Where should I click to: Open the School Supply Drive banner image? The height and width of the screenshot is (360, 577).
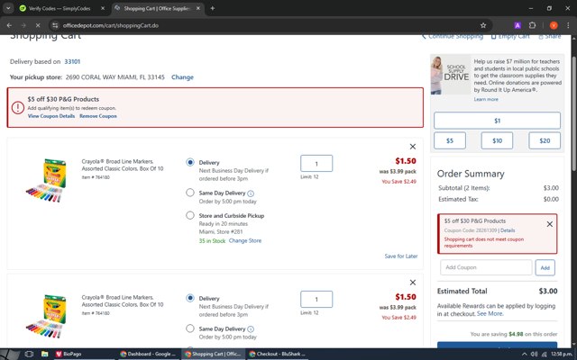[451, 75]
